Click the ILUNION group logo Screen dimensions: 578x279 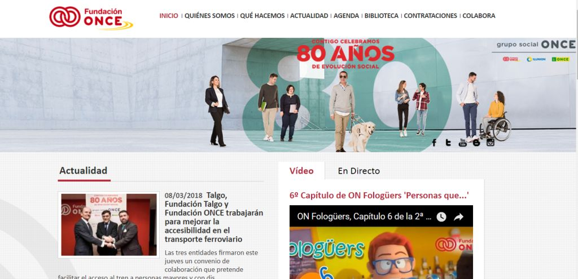pyautogui.click(x=536, y=59)
